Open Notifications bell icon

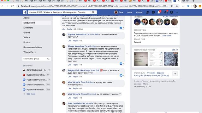point(159,12)
